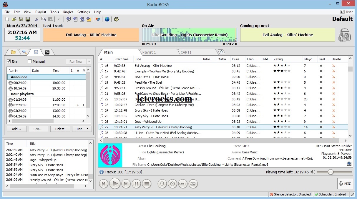Toggle the 10:54:09 announce event icon
Image resolution: width=357 pixels, height=199 pixels.
click(11, 88)
